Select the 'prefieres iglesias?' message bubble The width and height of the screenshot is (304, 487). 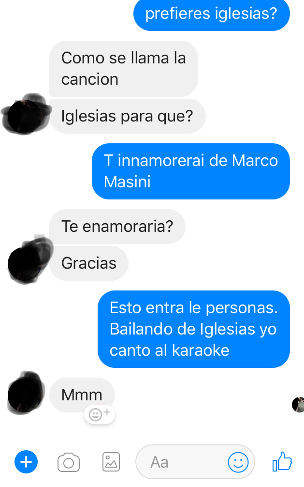click(212, 15)
